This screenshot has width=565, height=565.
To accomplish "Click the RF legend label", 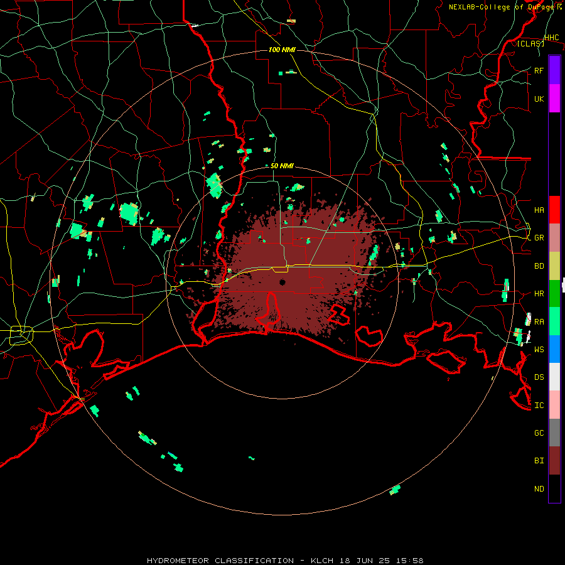I will pyautogui.click(x=539, y=70).
